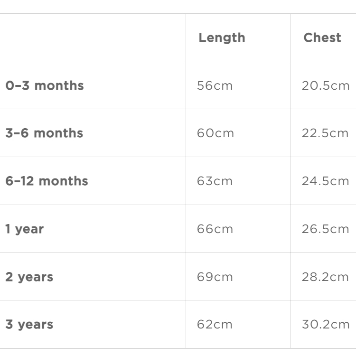Click the 1 year row label

25,229
